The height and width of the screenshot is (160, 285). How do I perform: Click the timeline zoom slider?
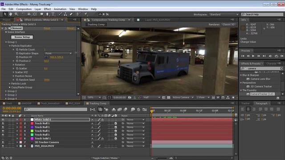pos(161,158)
